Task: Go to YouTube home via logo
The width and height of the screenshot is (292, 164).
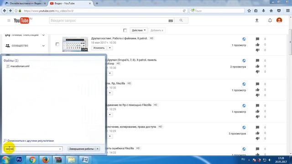Action: click(x=21, y=20)
